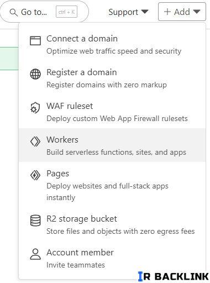The width and height of the screenshot is (210, 283).
Task: Click the database icon for R2 storage bucket
Action: 35,221
